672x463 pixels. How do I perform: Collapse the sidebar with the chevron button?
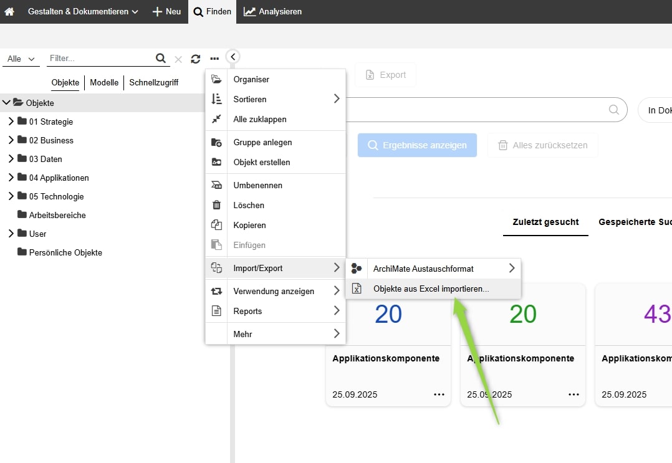pyautogui.click(x=233, y=57)
